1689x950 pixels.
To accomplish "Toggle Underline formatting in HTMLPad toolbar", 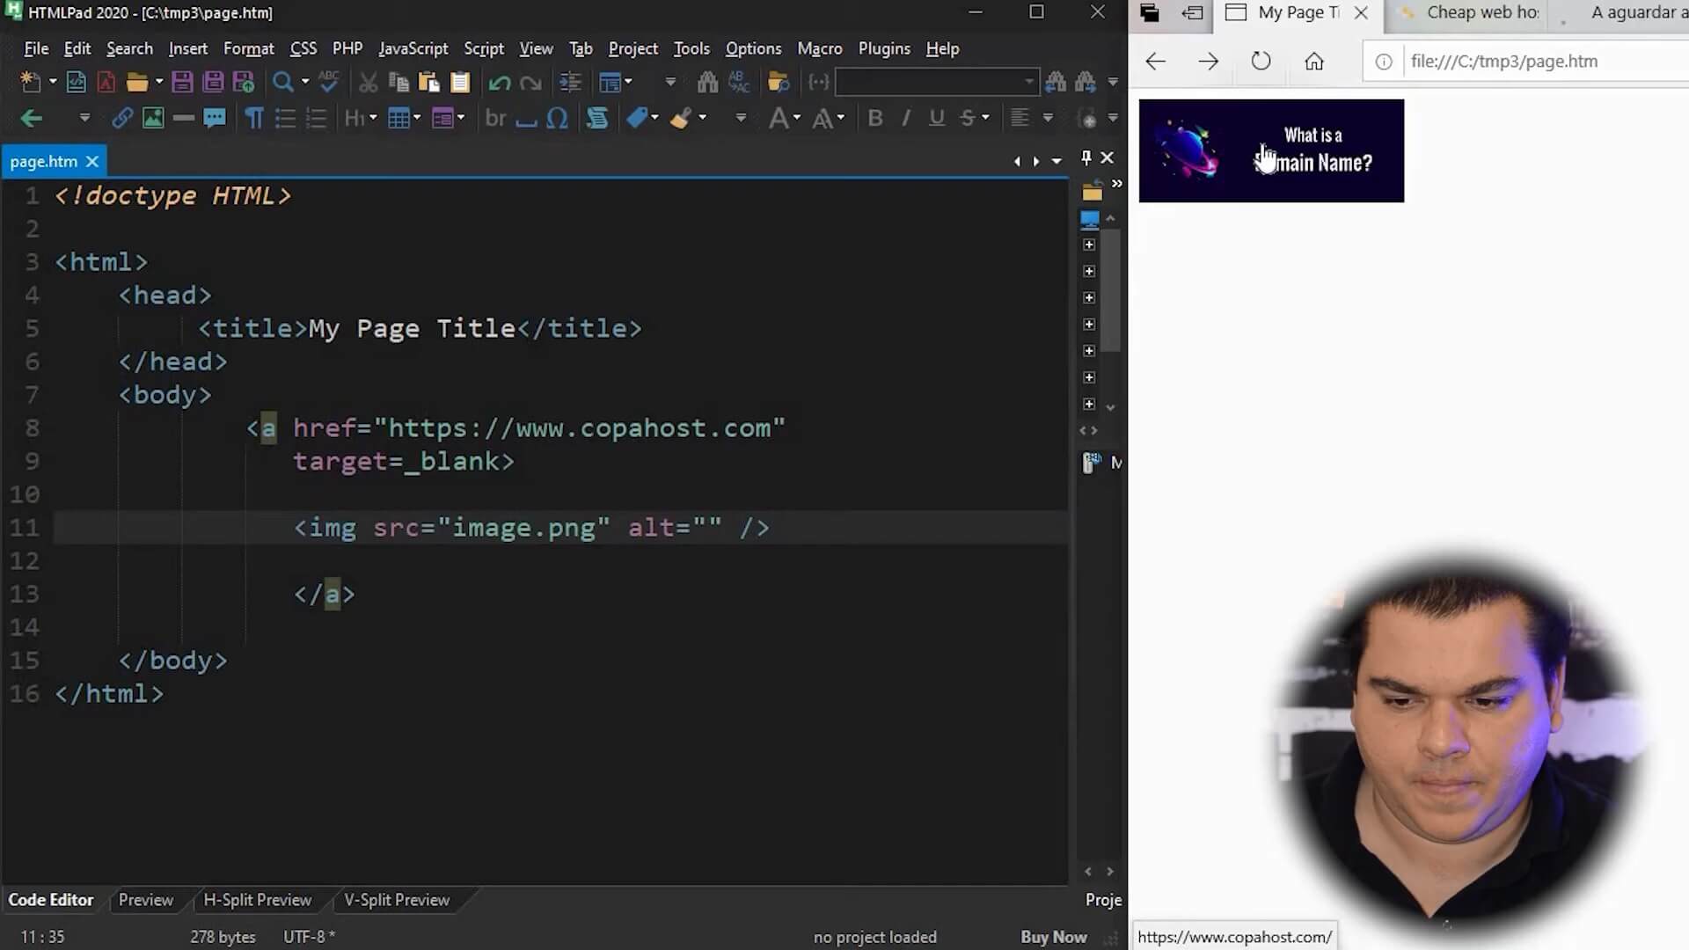I will click(937, 118).
